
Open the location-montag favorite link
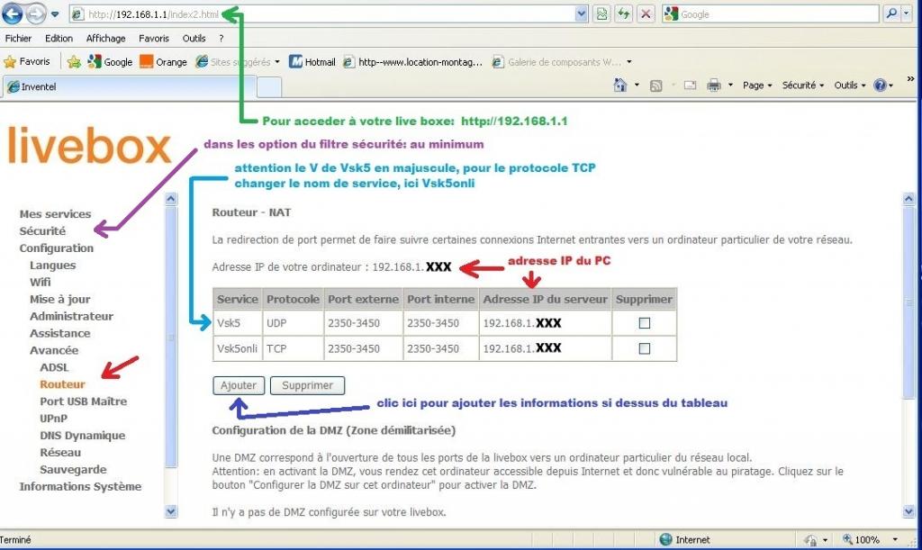pyautogui.click(x=412, y=62)
